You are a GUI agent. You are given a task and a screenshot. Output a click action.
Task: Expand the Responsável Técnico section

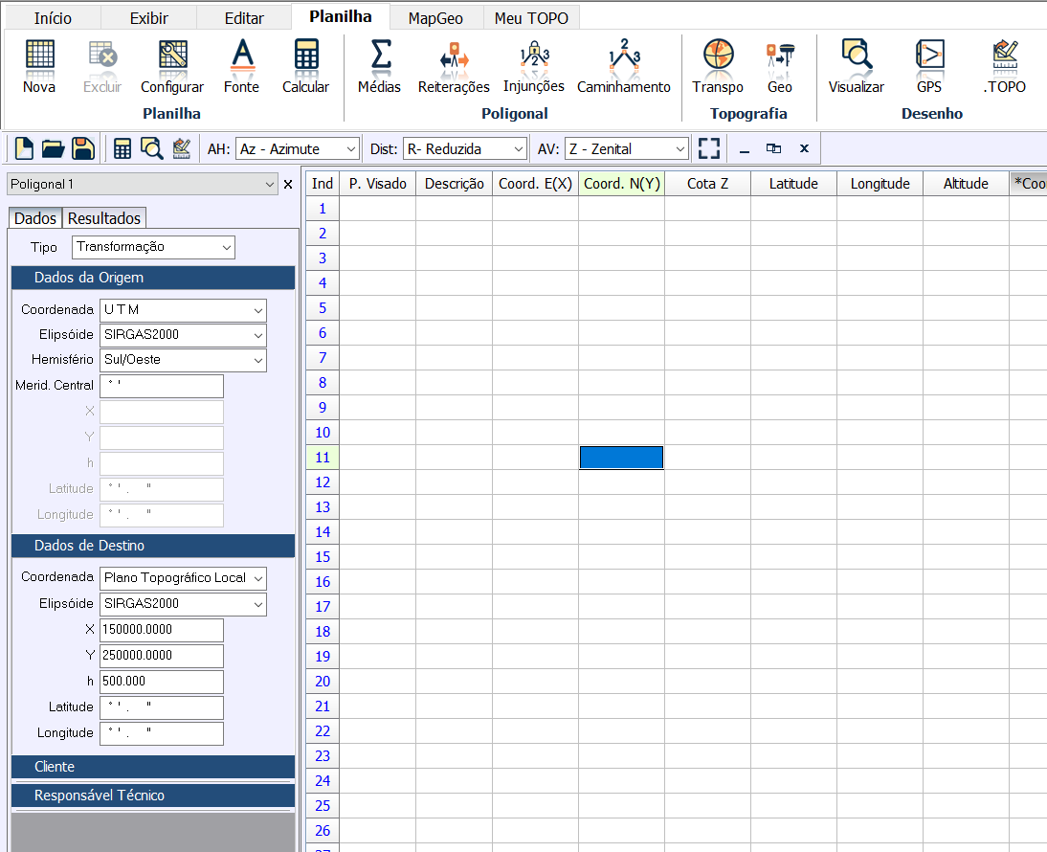pos(153,796)
